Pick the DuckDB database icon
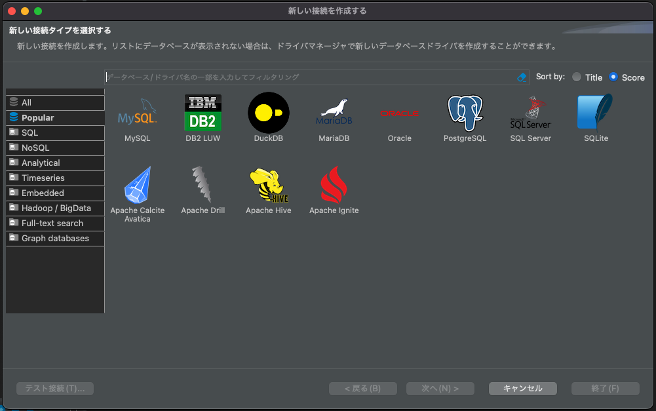Image resolution: width=656 pixels, height=411 pixels. [268, 113]
